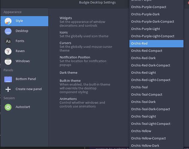This screenshot has width=189, height=149.
Task: Select Orchis-Teal-Light-Compact option
Action: tap(156, 124)
